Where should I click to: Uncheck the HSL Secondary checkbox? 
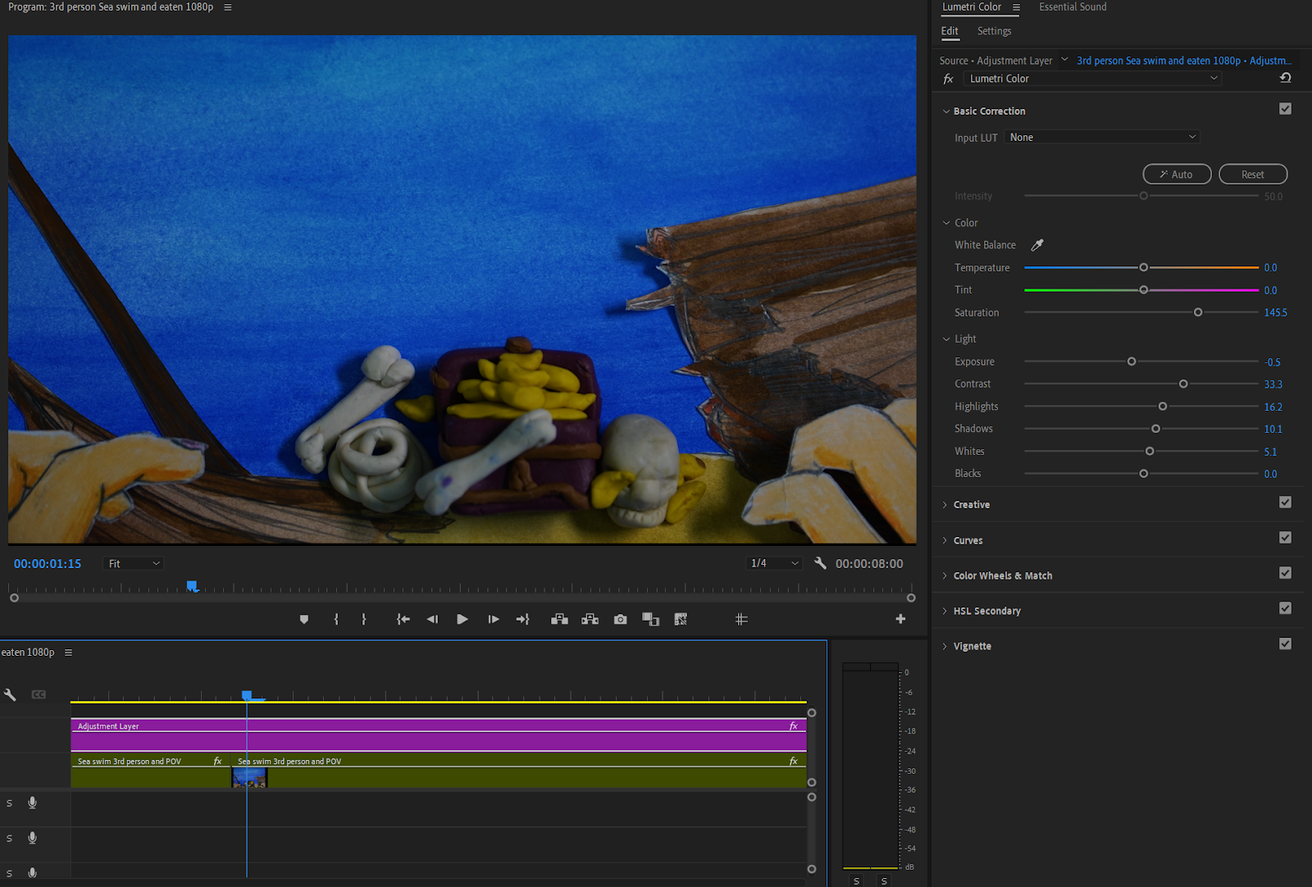pyautogui.click(x=1285, y=608)
